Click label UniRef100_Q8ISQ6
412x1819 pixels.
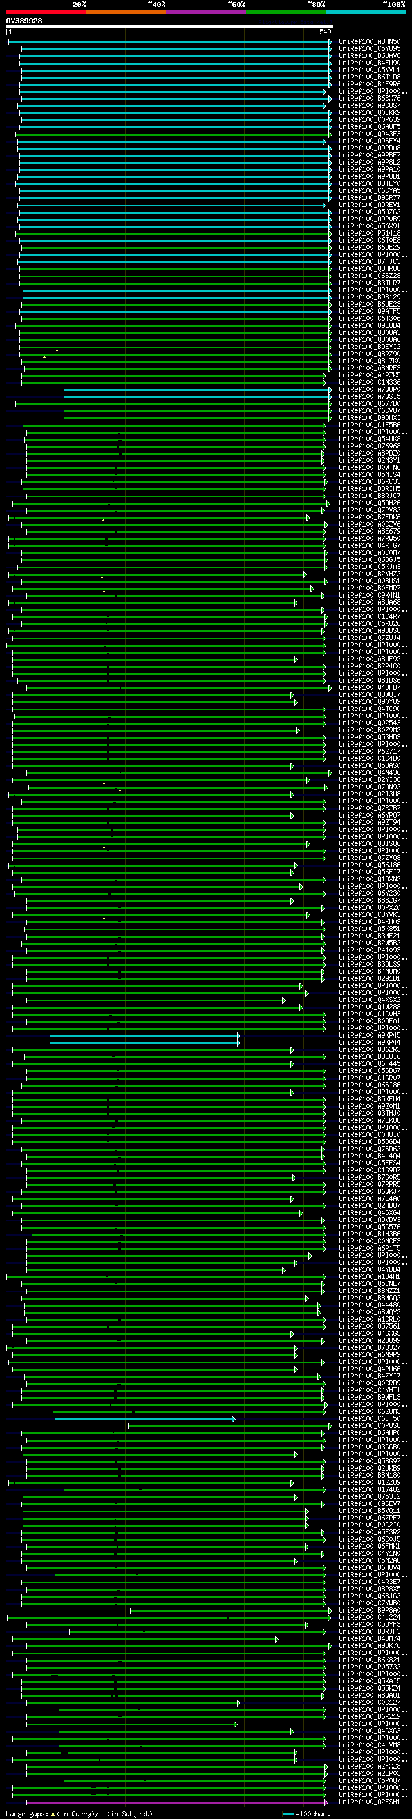(370, 843)
